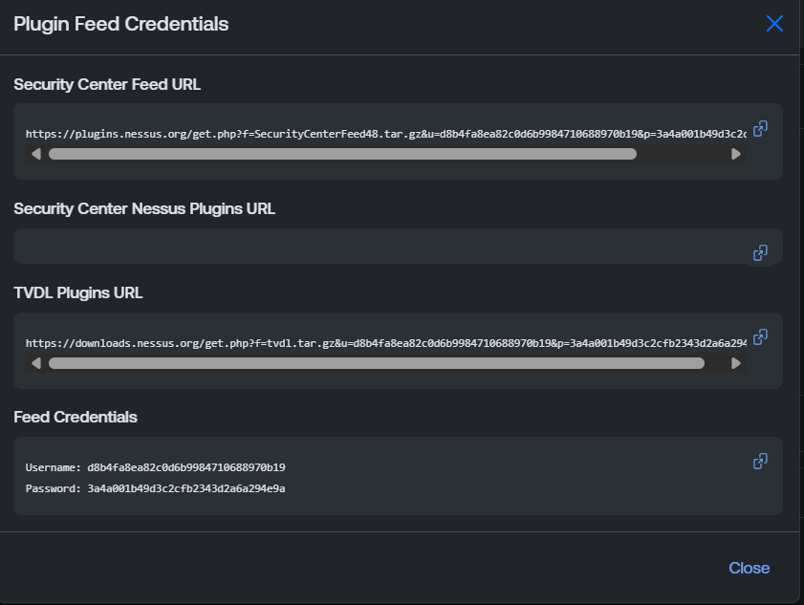Image resolution: width=804 pixels, height=605 pixels.
Task: Copy the Security Center Feed URL
Action: coord(760,129)
